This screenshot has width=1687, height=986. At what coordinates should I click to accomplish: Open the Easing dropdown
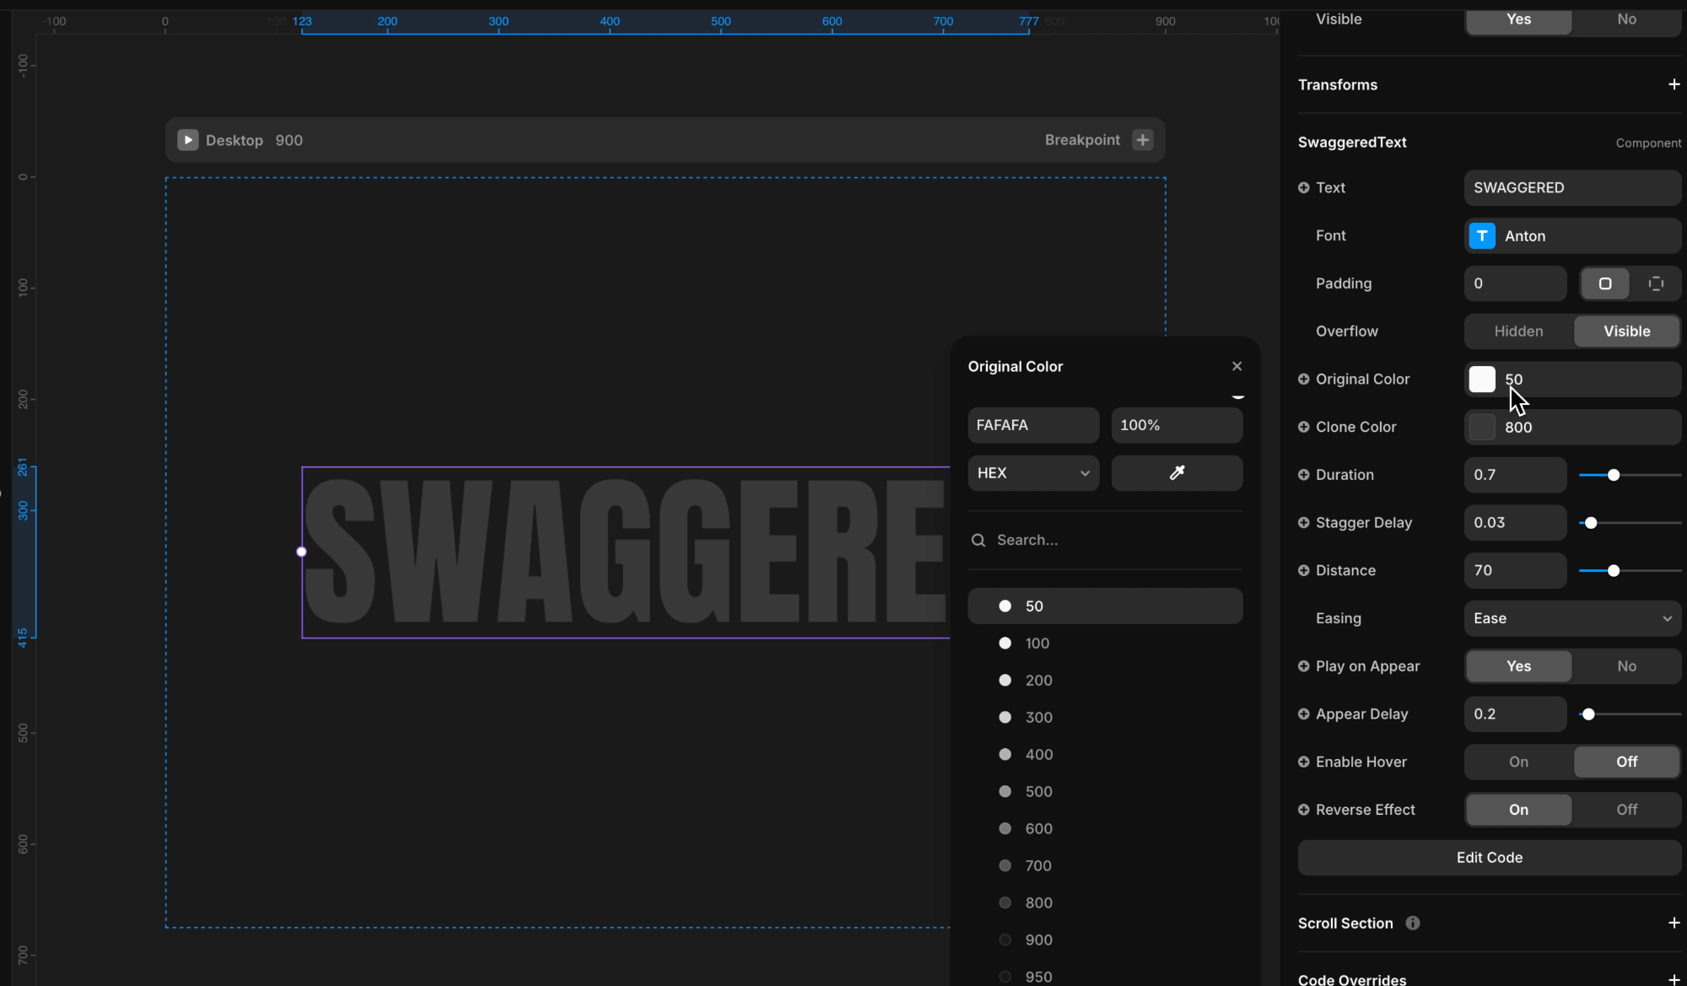(x=1572, y=618)
